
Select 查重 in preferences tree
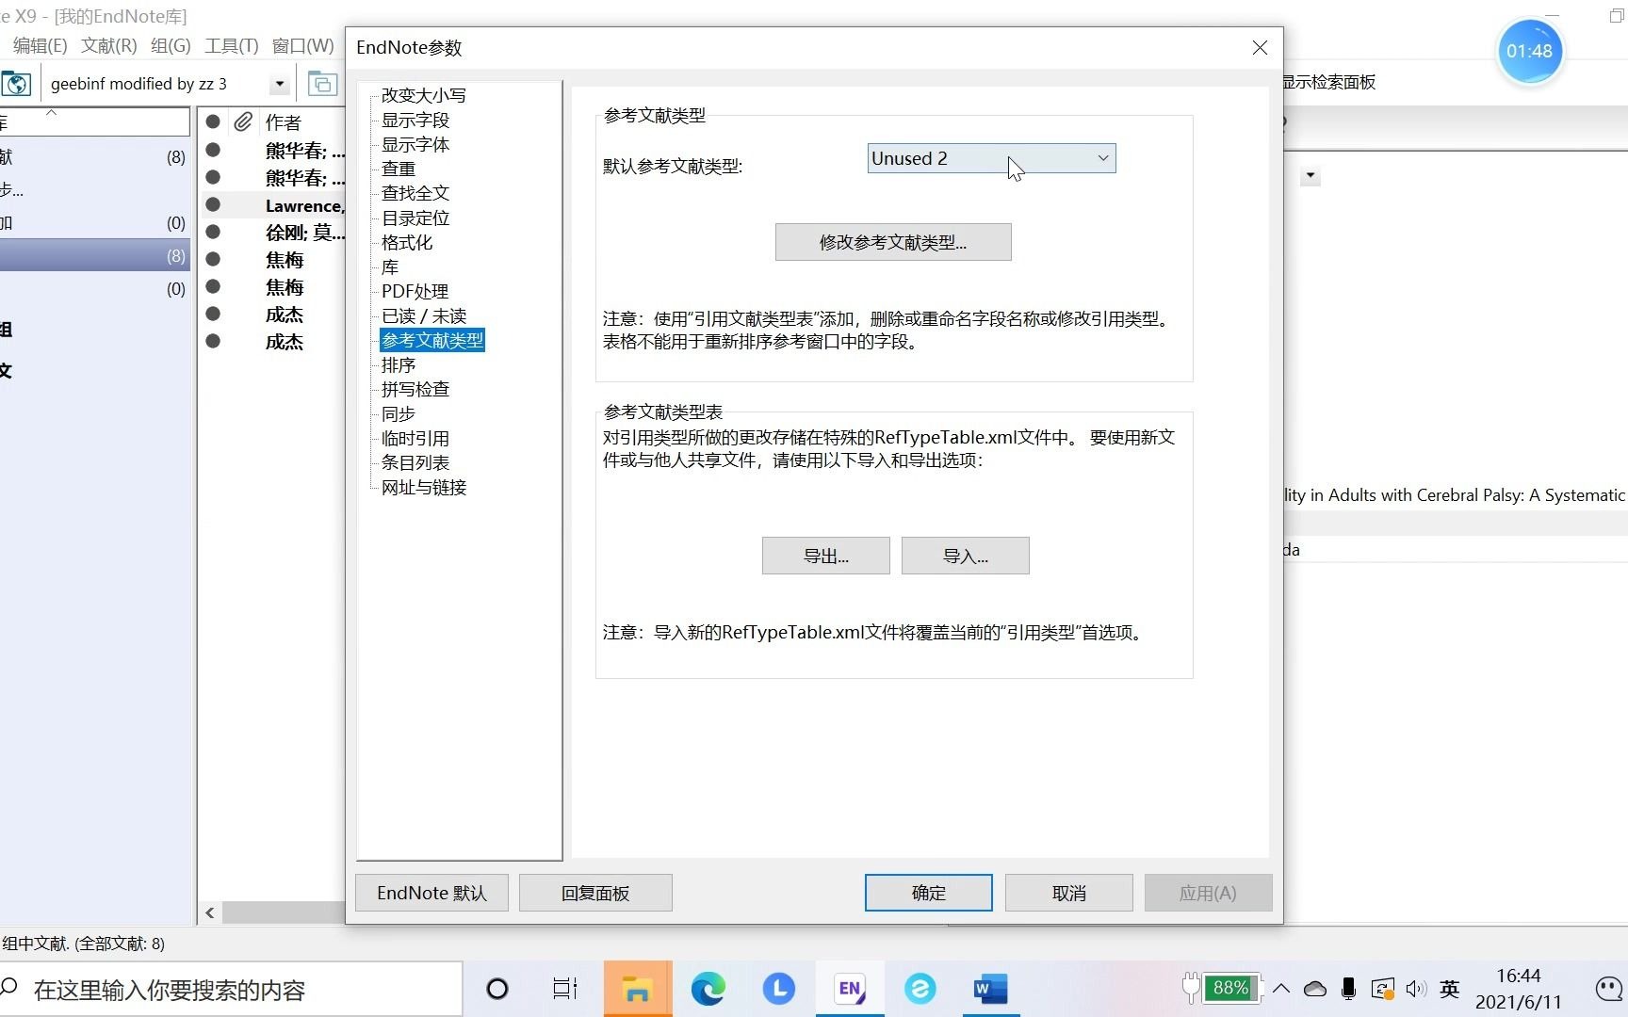[399, 169]
